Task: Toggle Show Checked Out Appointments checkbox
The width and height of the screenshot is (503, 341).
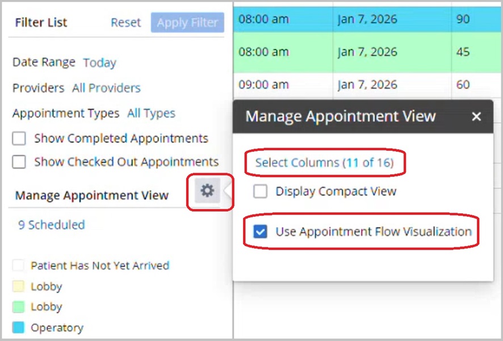Action: pos(19,162)
